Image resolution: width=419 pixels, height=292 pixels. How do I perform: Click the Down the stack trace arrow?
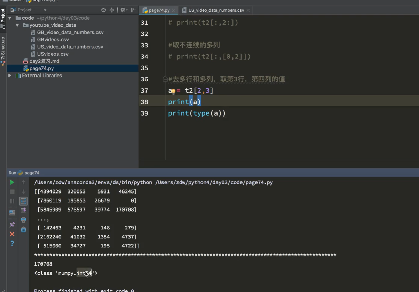pyautogui.click(x=24, y=192)
